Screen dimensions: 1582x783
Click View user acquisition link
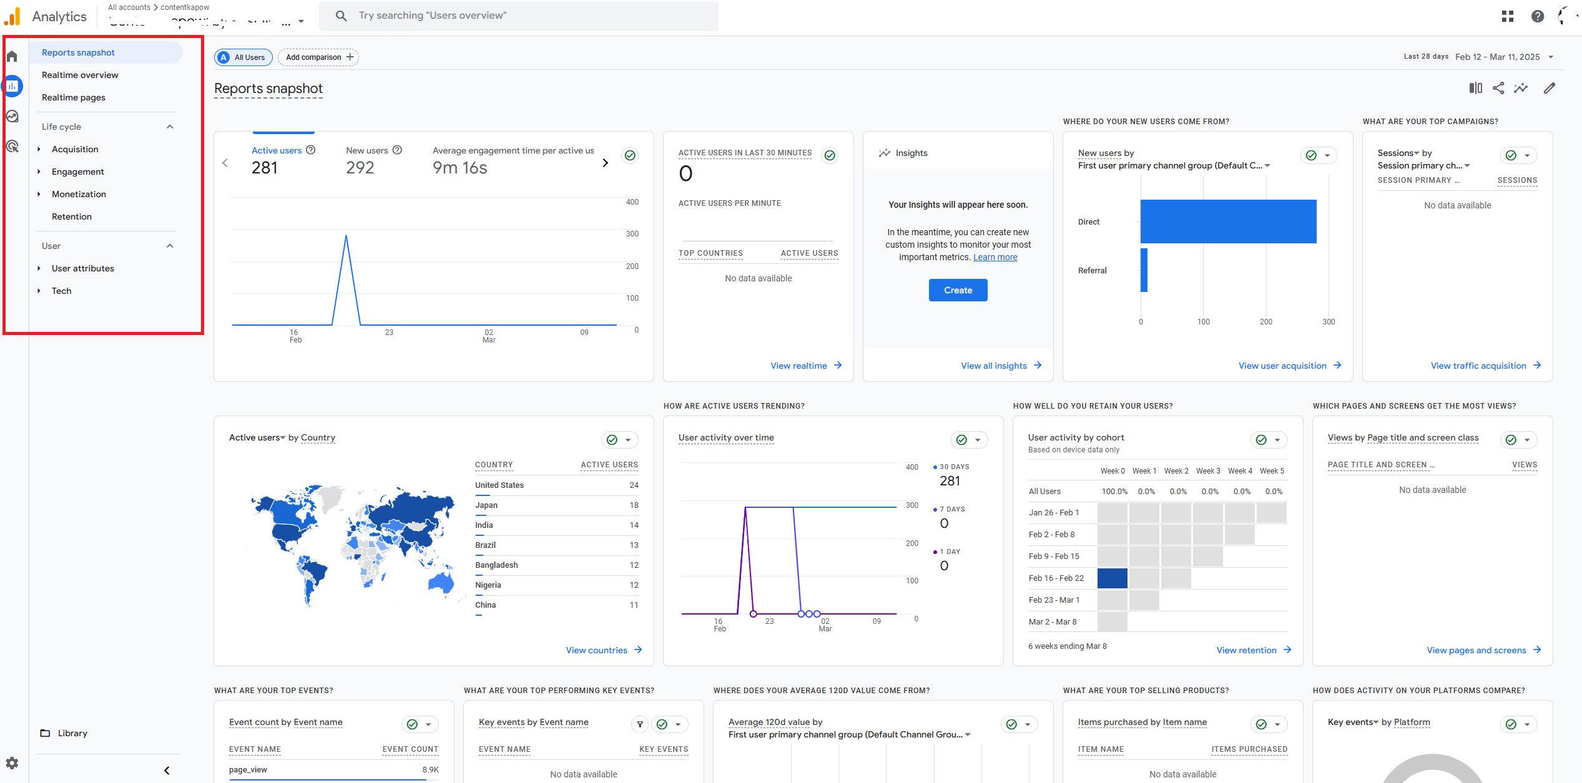click(x=1290, y=366)
